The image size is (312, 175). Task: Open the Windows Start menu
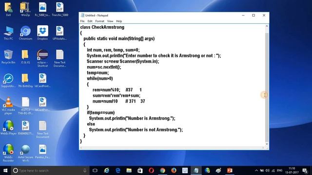point(5,171)
